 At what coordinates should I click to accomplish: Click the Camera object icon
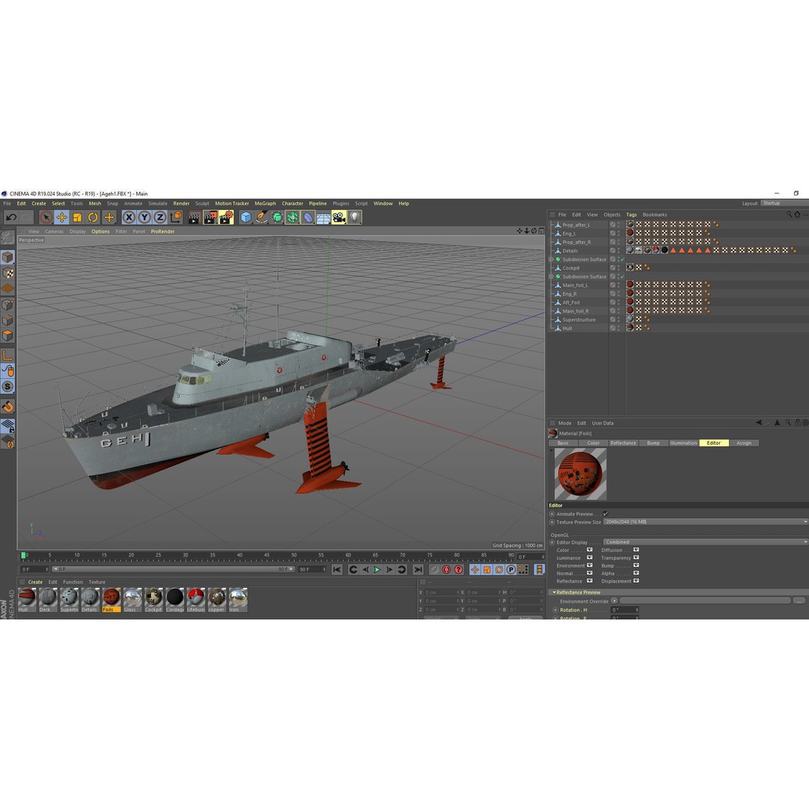[339, 217]
